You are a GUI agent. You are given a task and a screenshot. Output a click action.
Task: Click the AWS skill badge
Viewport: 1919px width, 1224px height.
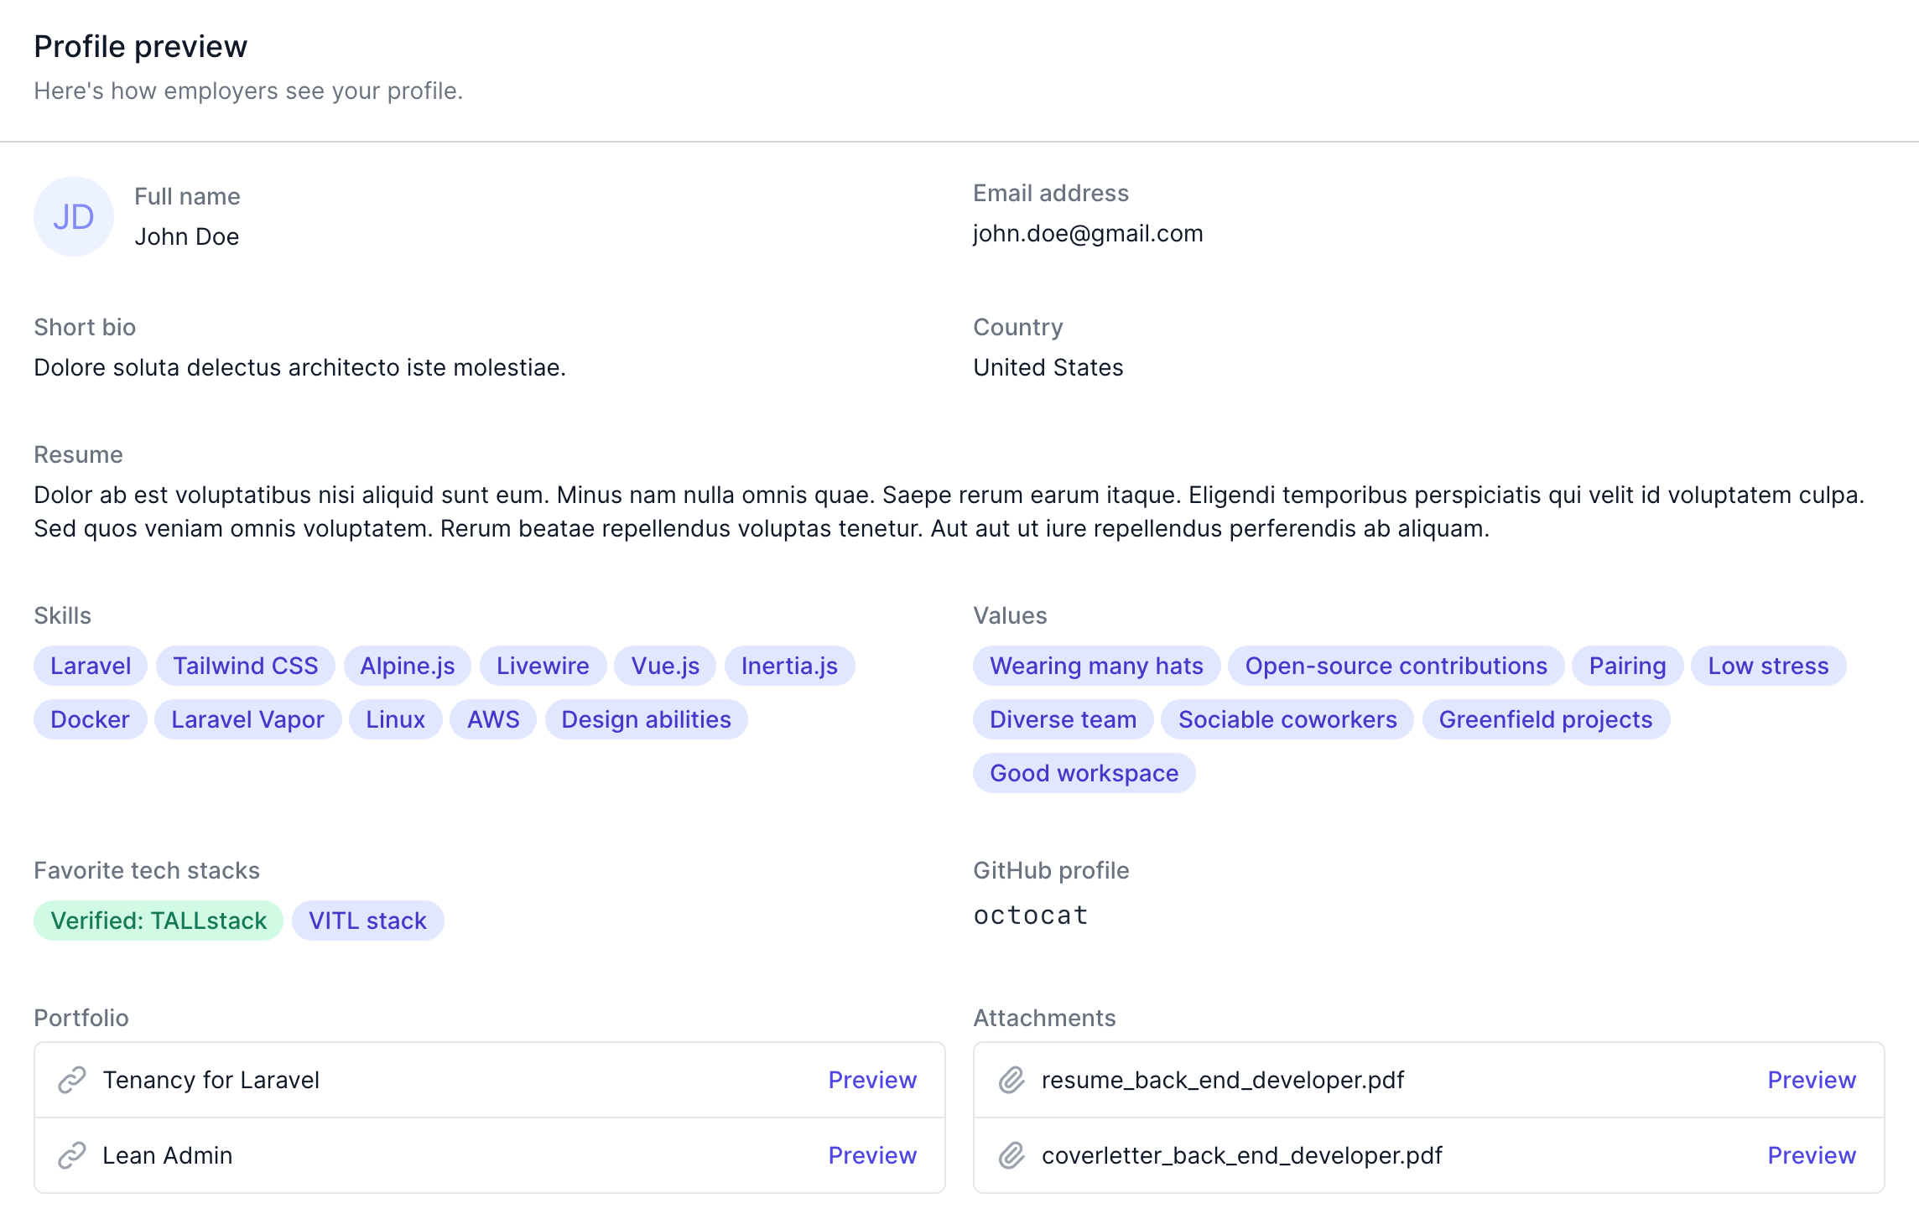[493, 719]
